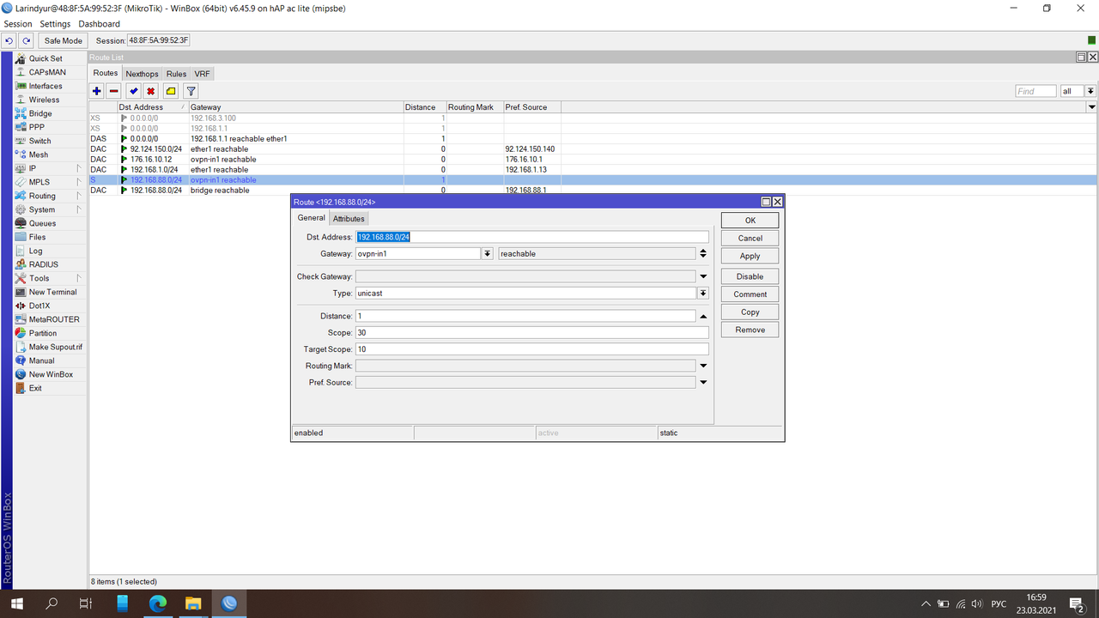Open the Settings menu

56,24
